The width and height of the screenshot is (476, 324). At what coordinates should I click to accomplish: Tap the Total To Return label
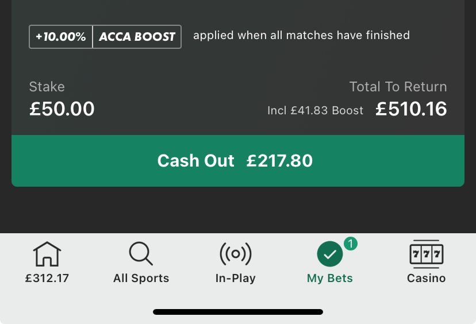398,87
